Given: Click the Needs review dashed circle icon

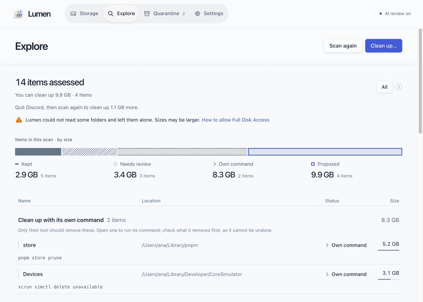Looking at the screenshot, I should [115, 164].
